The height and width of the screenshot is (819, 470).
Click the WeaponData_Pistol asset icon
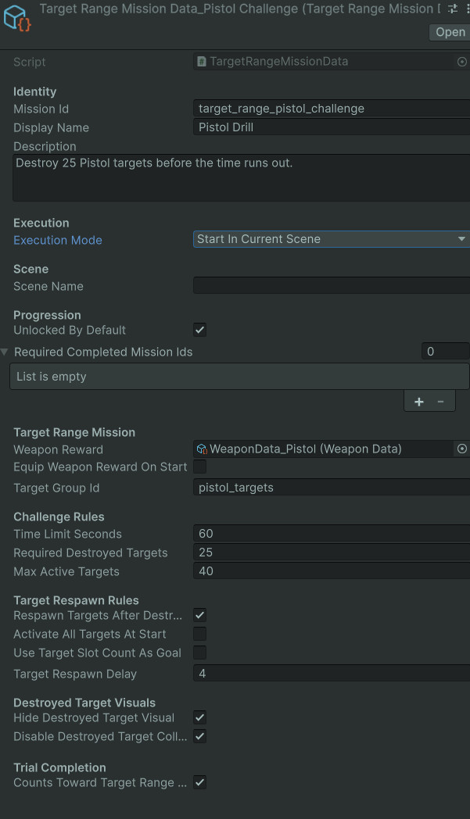202,449
